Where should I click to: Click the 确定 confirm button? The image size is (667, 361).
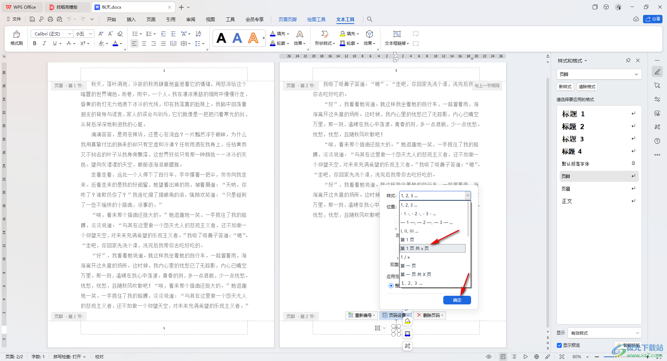coord(457,300)
